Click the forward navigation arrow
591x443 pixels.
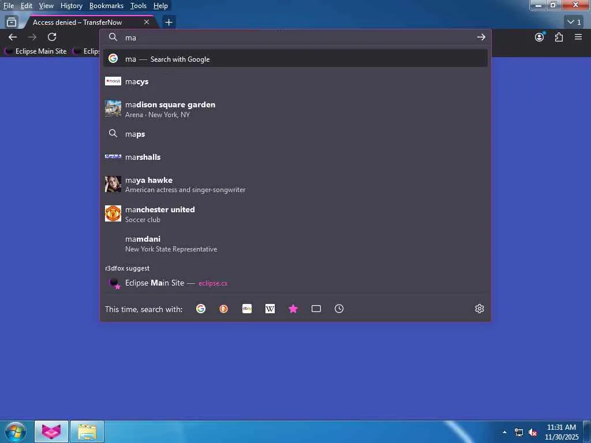pos(32,37)
